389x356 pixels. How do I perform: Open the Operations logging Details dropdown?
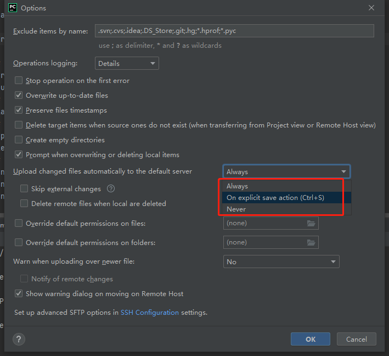coord(127,63)
